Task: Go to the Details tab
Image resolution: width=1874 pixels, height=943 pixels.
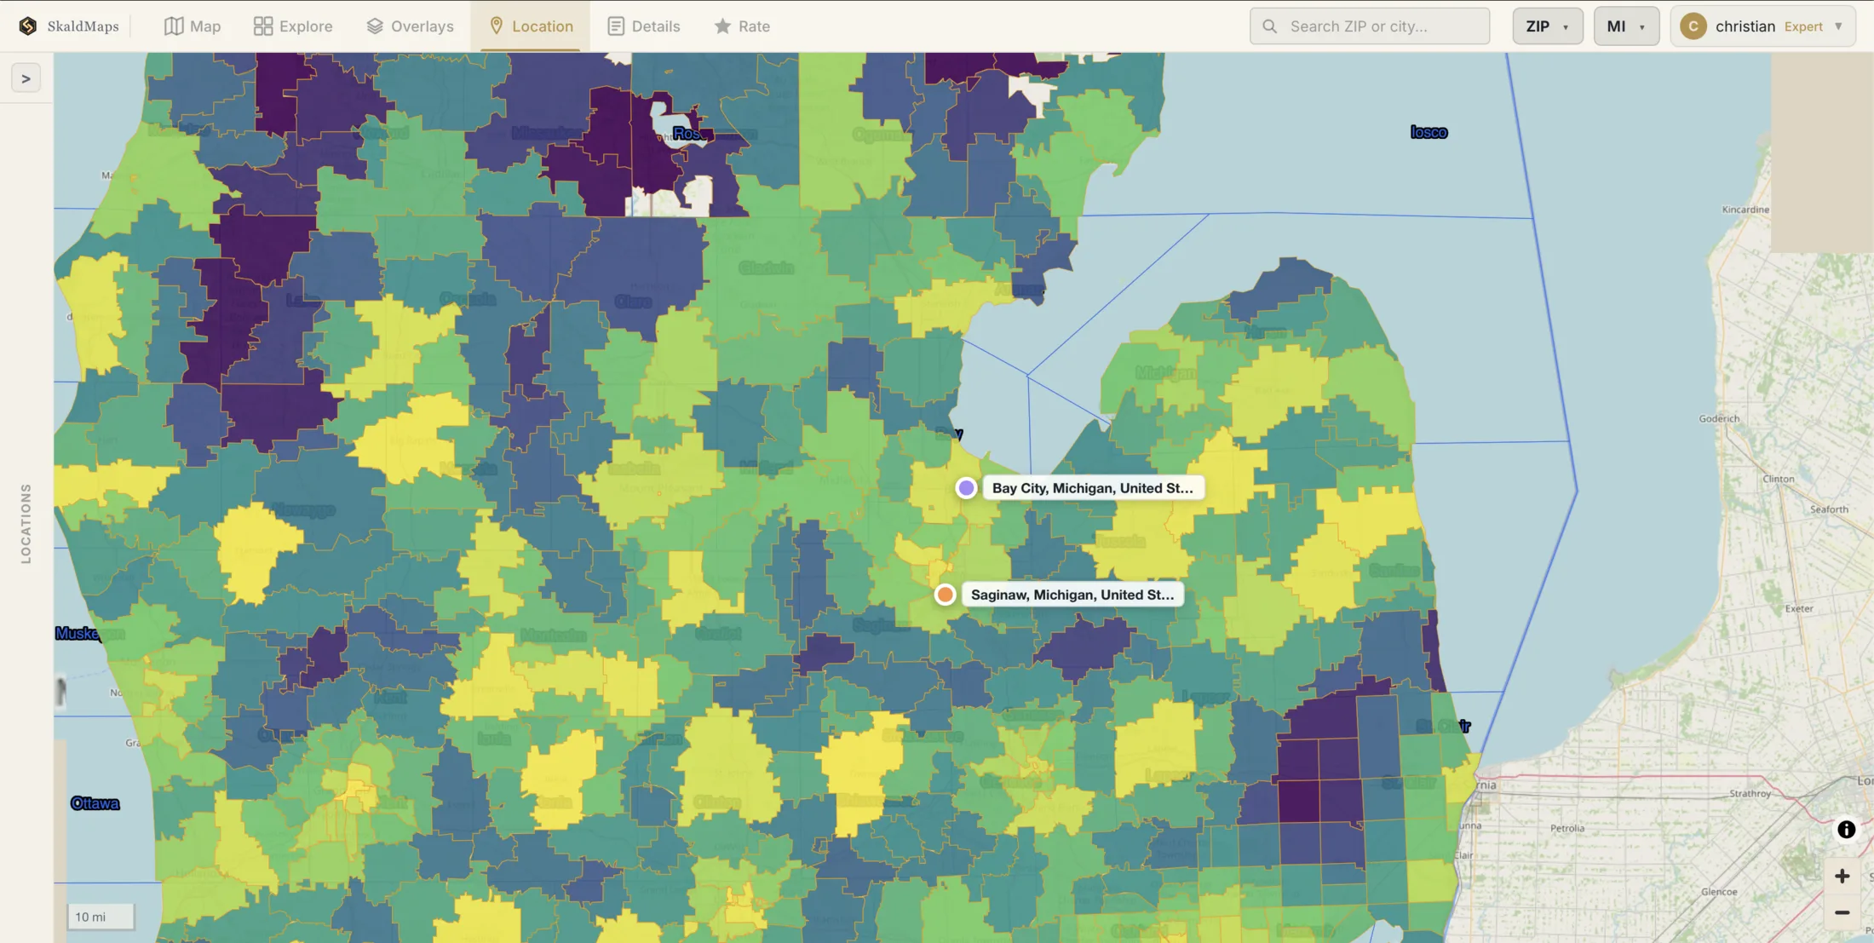Action: (x=644, y=26)
